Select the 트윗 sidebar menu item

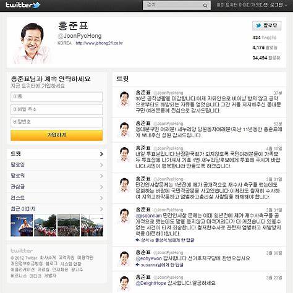[x=57, y=154]
